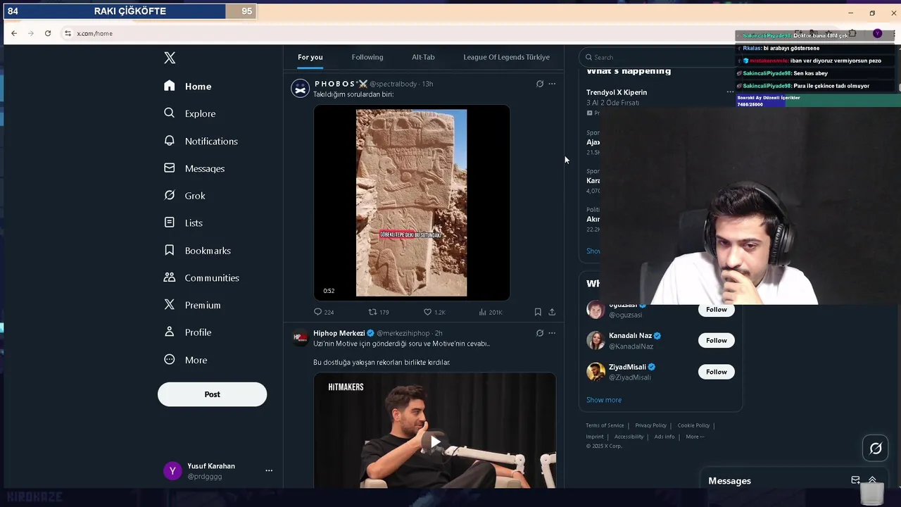Image resolution: width=901 pixels, height=507 pixels.
Task: Open Privacy Policy link
Action: [650, 425]
